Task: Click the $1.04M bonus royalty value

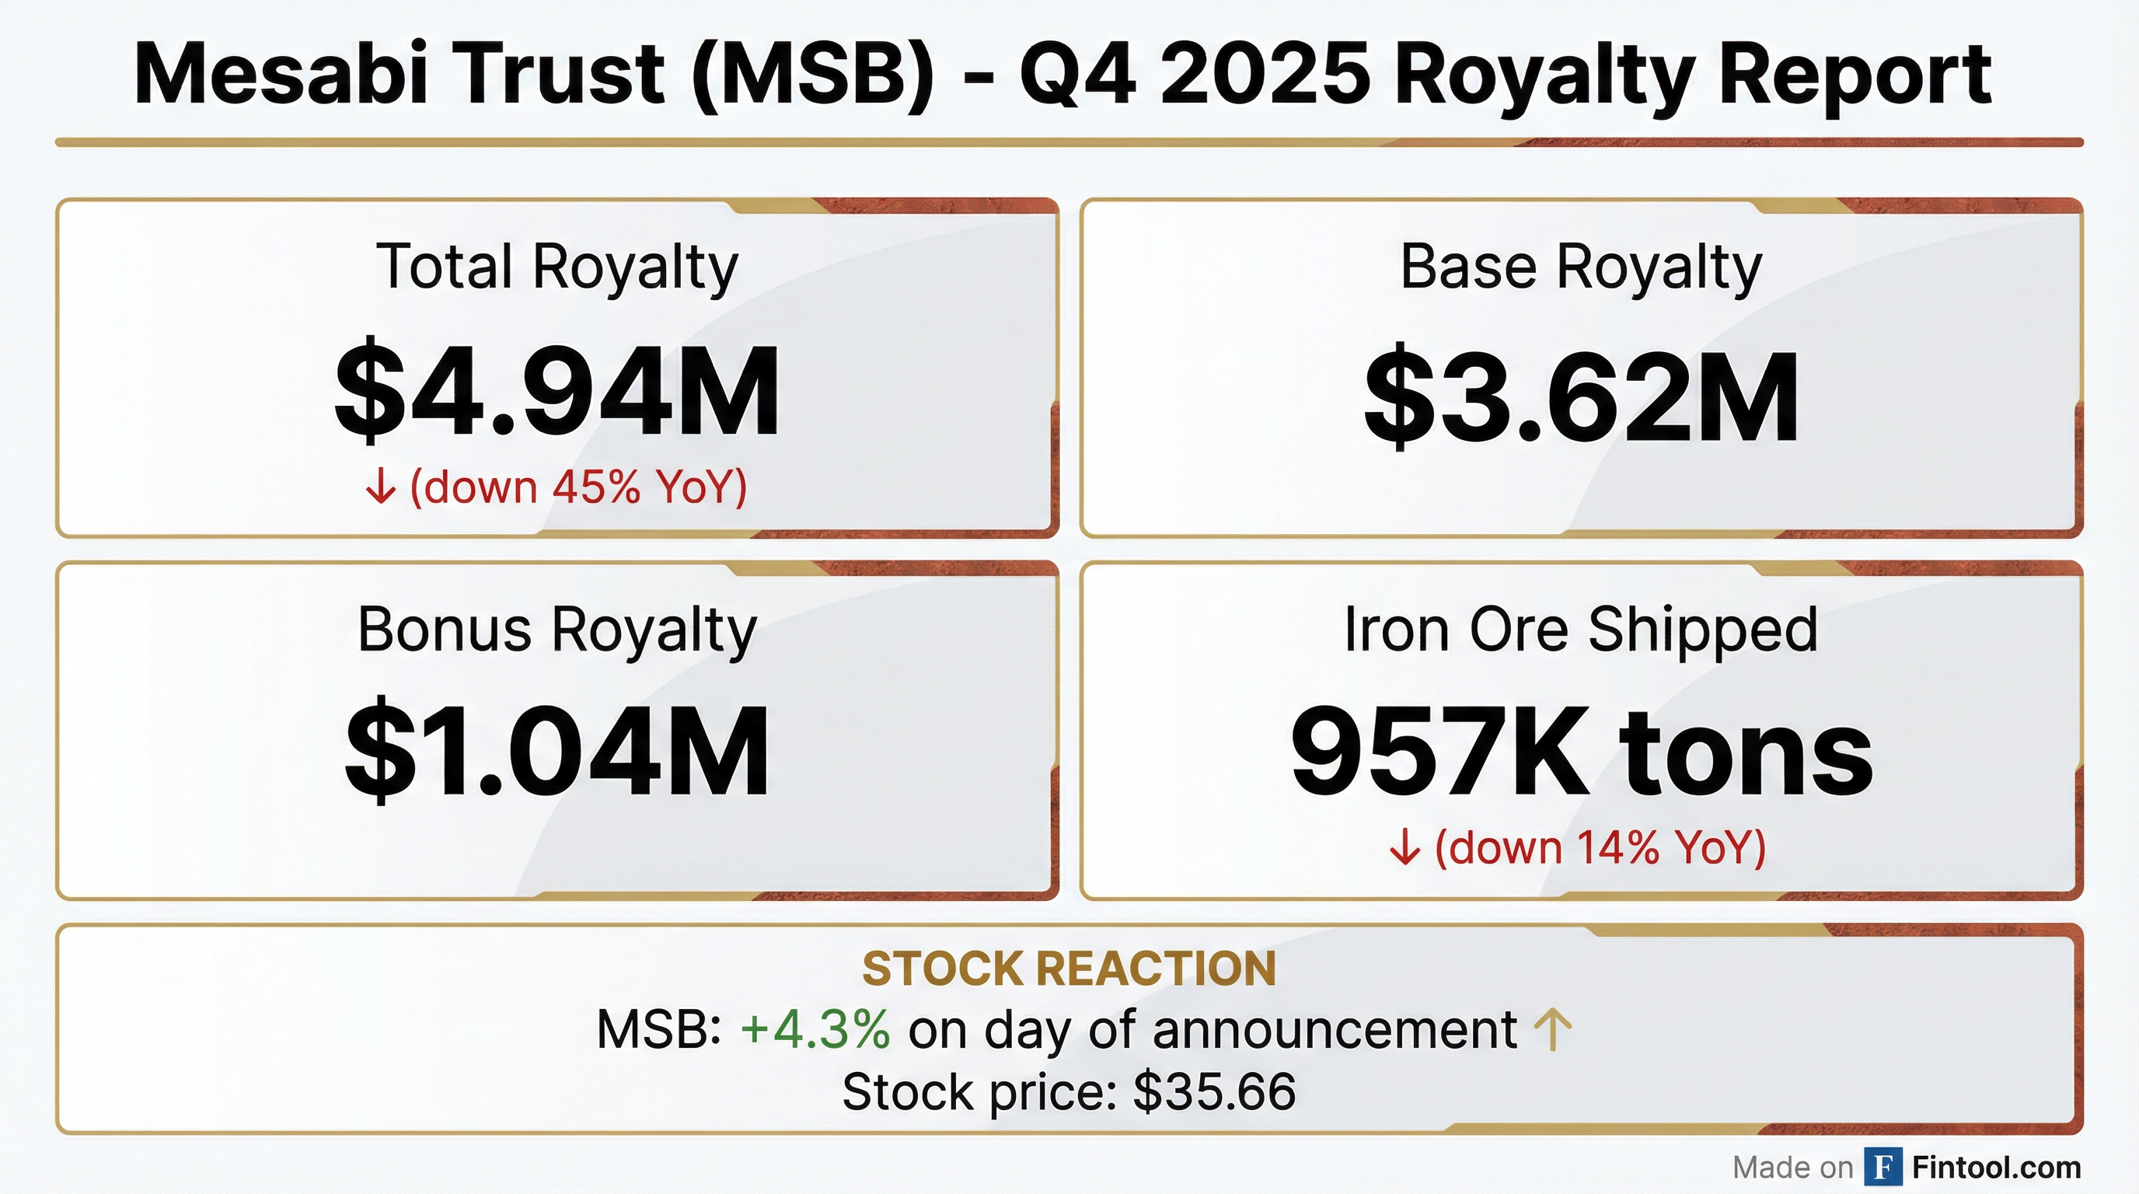Action: pyautogui.click(x=557, y=752)
